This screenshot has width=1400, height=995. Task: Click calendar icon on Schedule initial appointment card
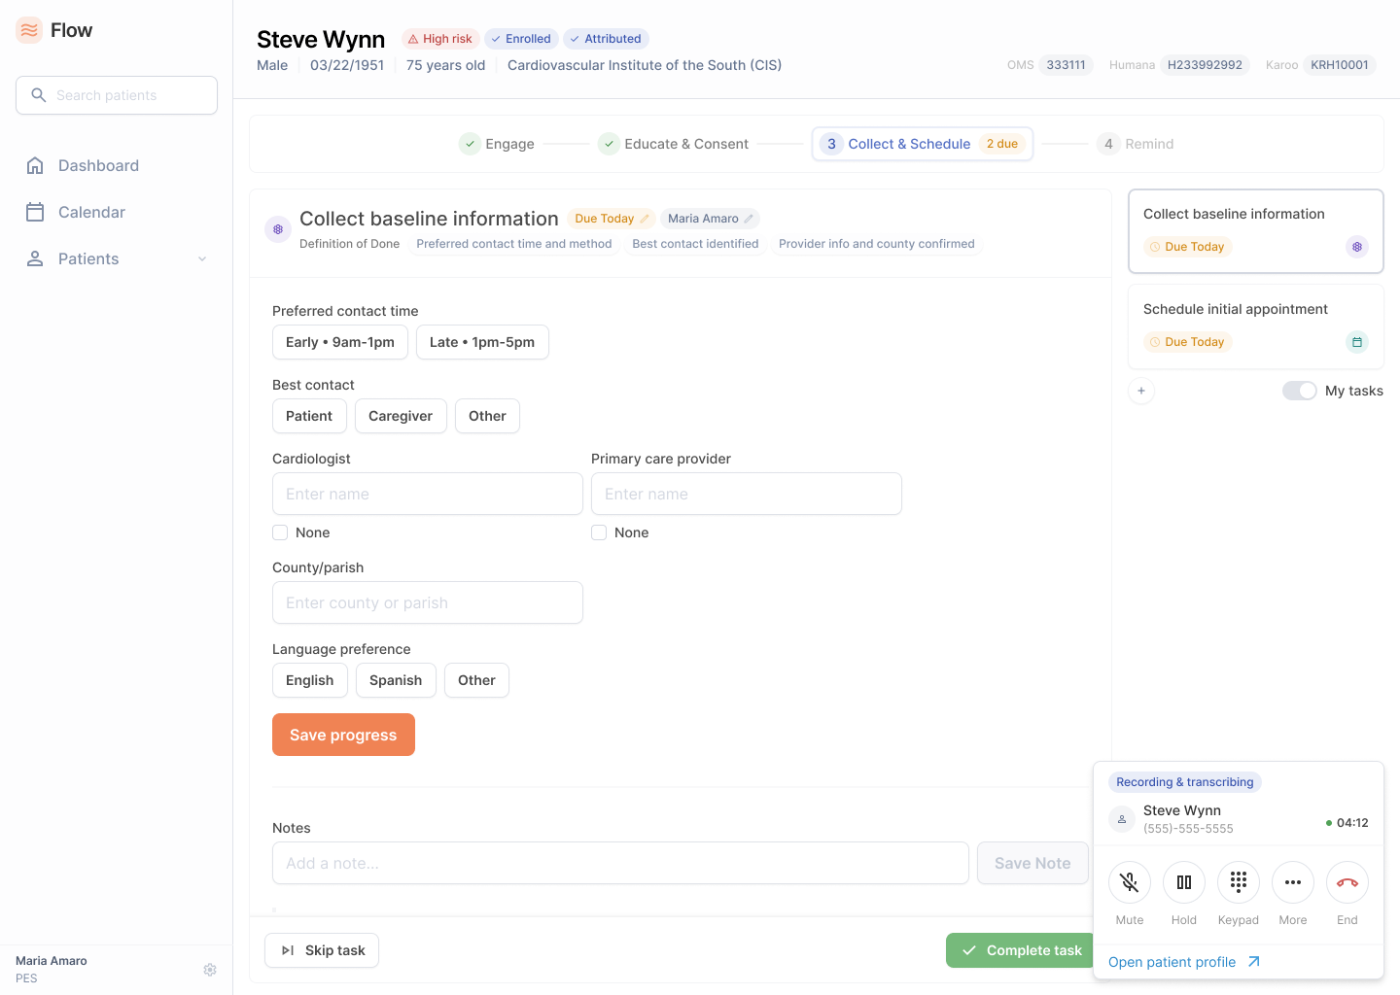click(x=1357, y=342)
